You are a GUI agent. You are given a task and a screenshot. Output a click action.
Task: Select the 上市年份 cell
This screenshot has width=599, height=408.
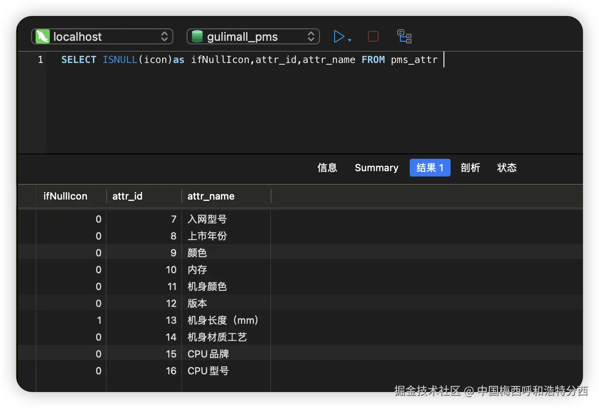coord(226,236)
